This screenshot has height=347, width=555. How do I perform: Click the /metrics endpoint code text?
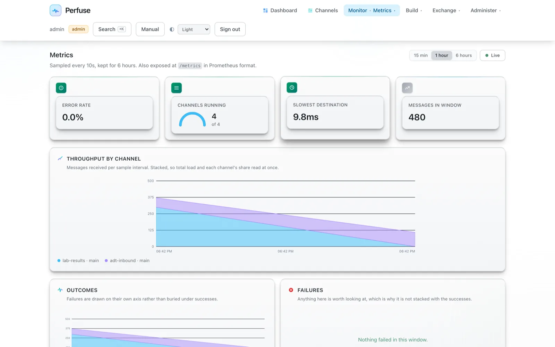pos(190,66)
